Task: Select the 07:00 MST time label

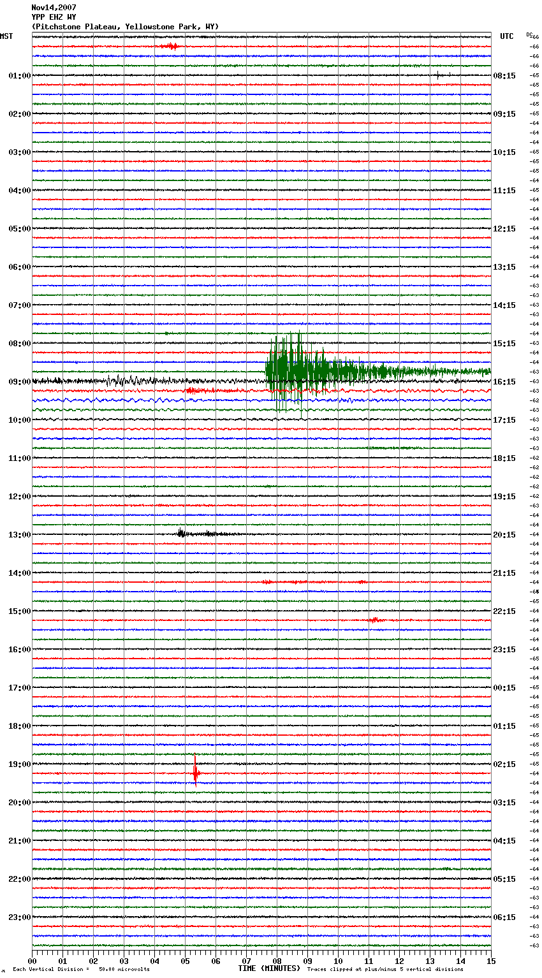Action: [x=20, y=305]
